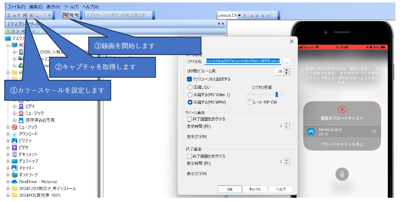Open the ヘルプ(H) menu
Image resolution: width=402 pixels, height=202 pixels.
pyautogui.click(x=91, y=7)
